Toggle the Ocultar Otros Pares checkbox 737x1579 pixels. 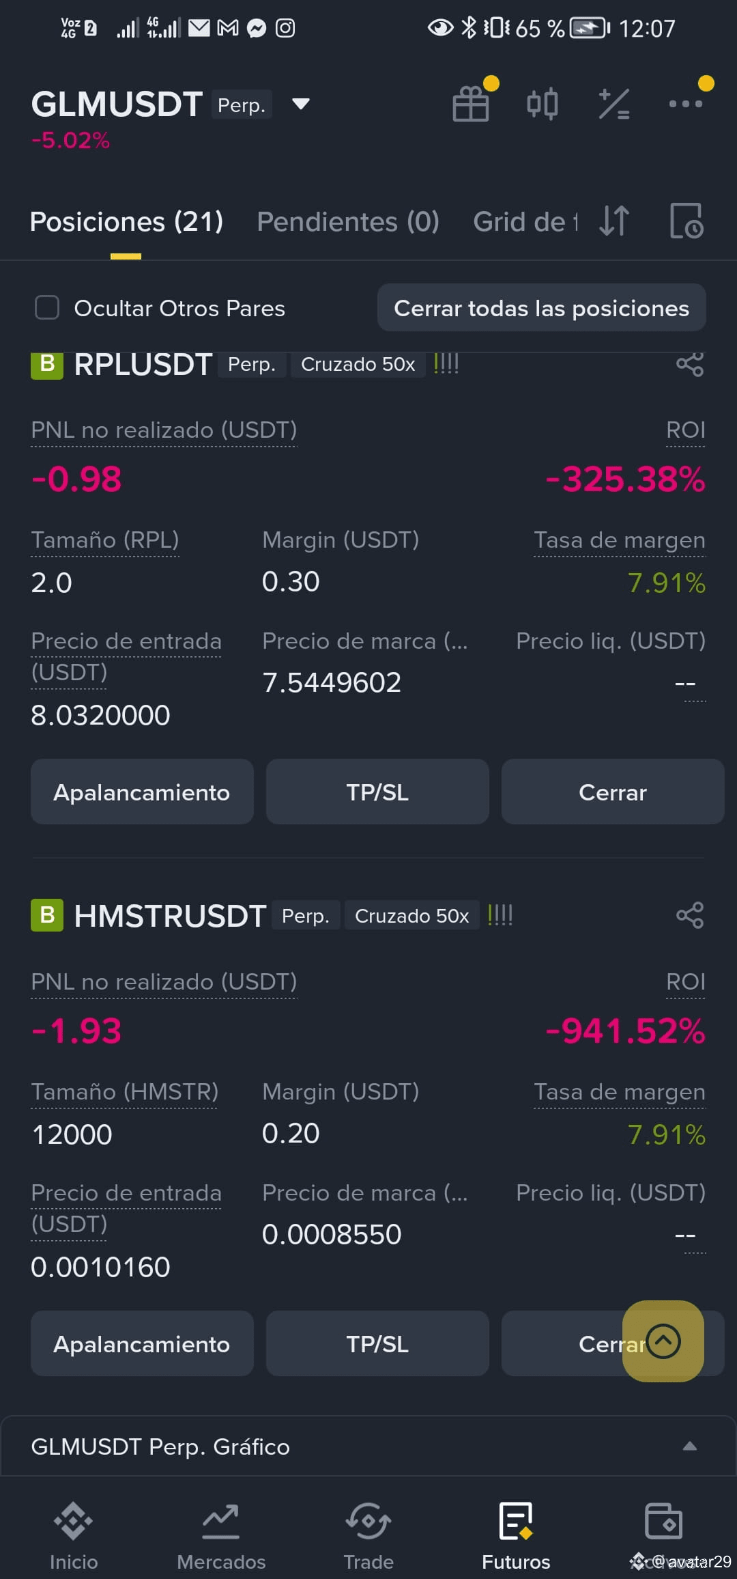coord(47,308)
